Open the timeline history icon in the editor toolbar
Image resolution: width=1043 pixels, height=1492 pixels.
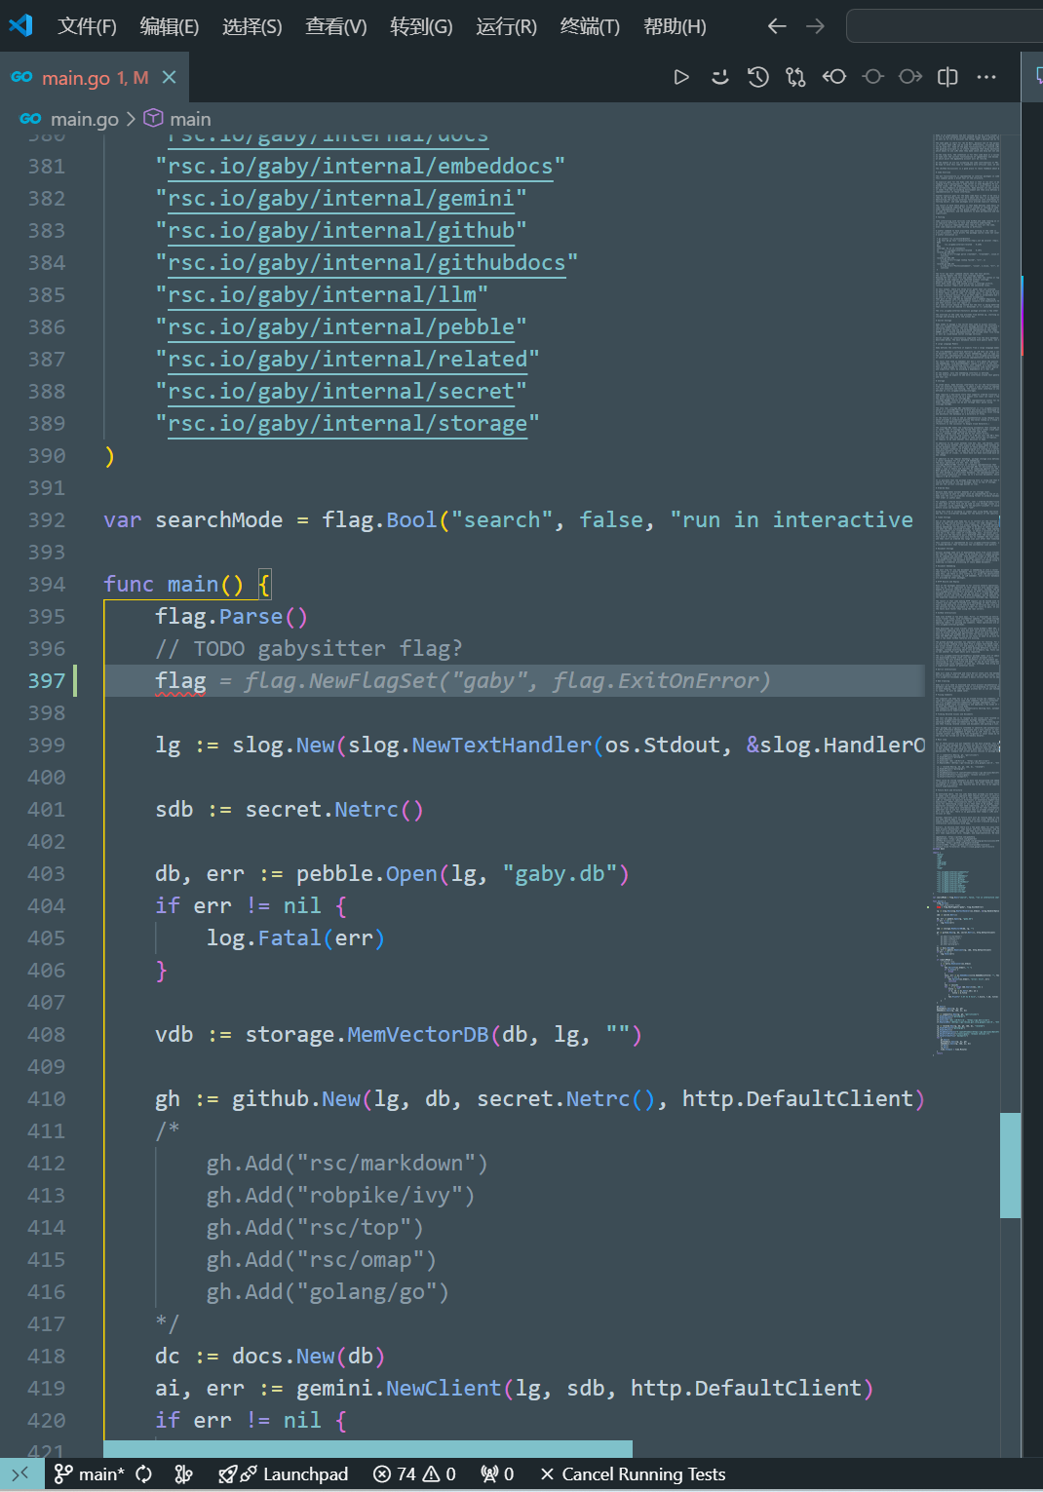[x=758, y=76]
